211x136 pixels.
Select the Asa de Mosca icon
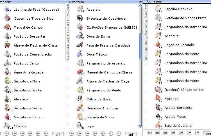[x=158, y=116]
